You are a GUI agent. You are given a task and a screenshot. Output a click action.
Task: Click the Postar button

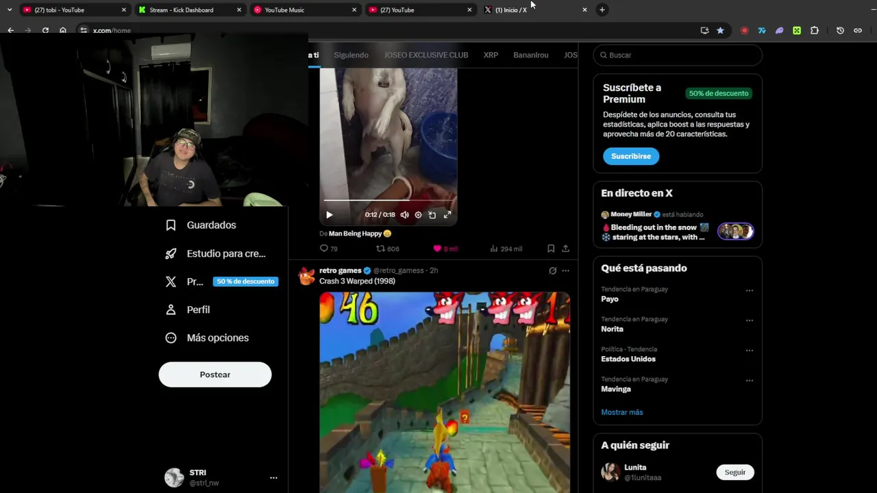[215, 375]
